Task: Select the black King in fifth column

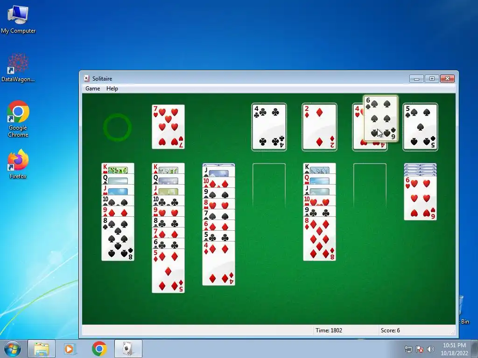Action: [319, 168]
